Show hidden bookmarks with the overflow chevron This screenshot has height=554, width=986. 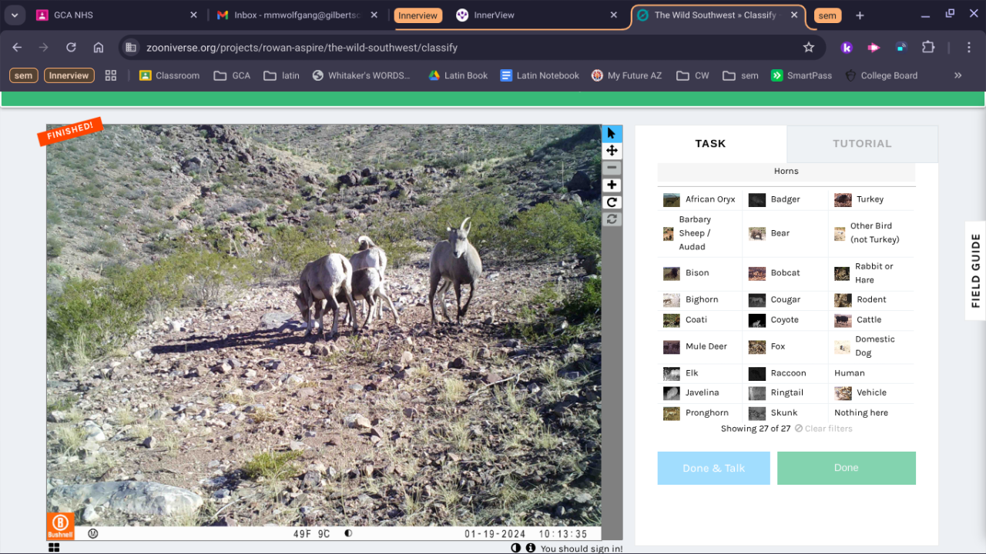click(x=958, y=75)
